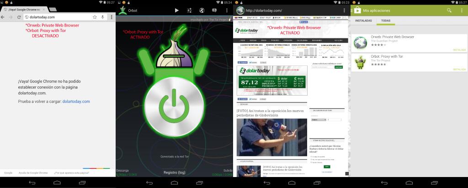Bookmark page with Chrome's star icon
Screen dimensions: 468x188
[95, 17]
